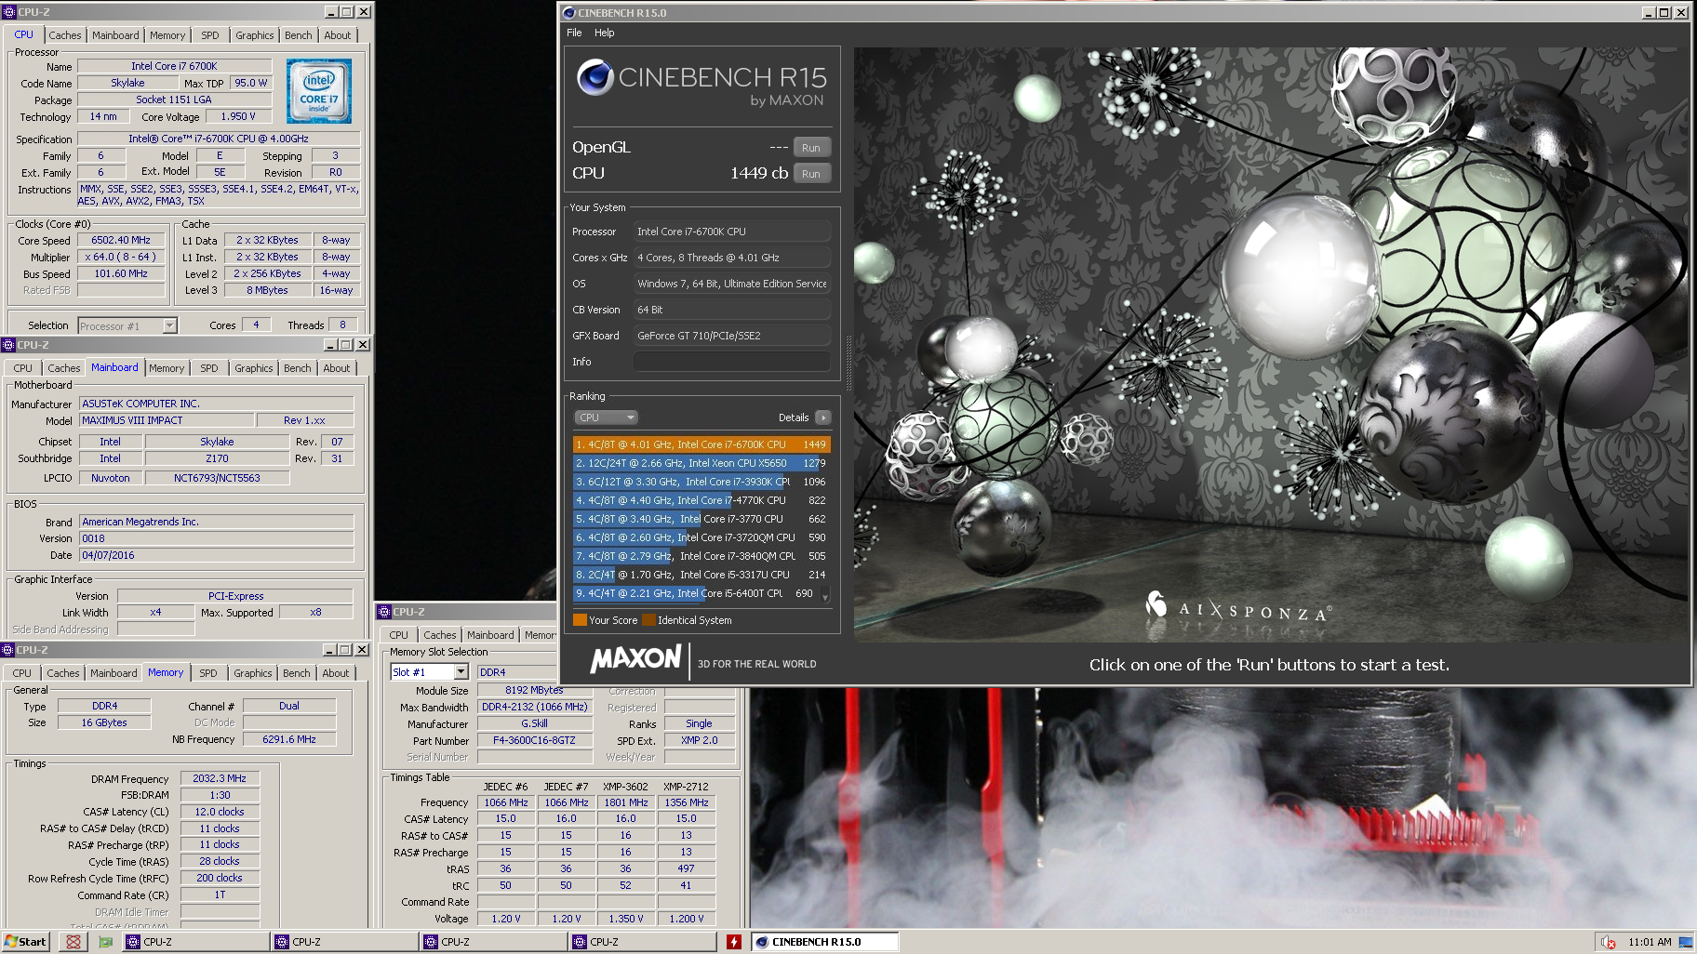The height and width of the screenshot is (954, 1697).
Task: Click the Cinebench R15 sphere logo
Action: click(595, 77)
